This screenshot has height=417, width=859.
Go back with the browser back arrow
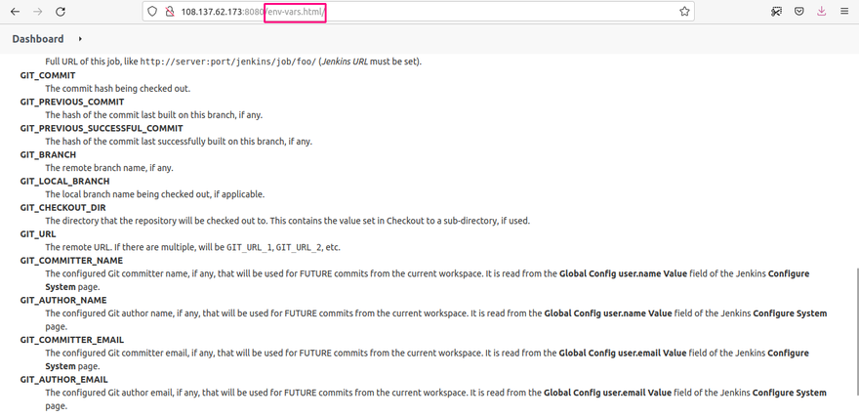pos(16,12)
